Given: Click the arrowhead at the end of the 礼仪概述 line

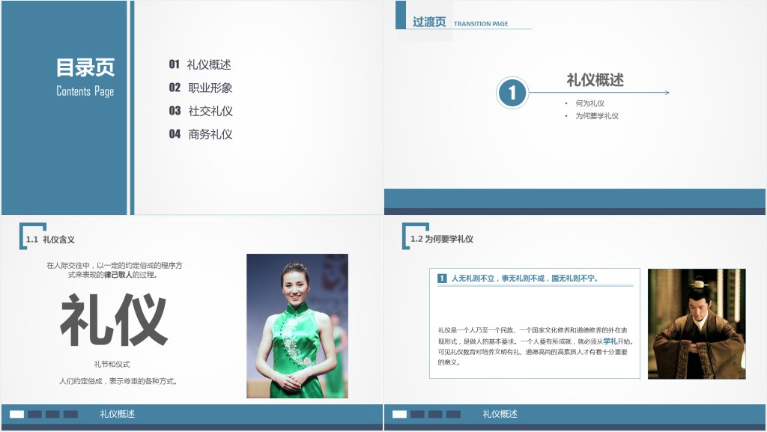Looking at the screenshot, I should pyautogui.click(x=665, y=93).
